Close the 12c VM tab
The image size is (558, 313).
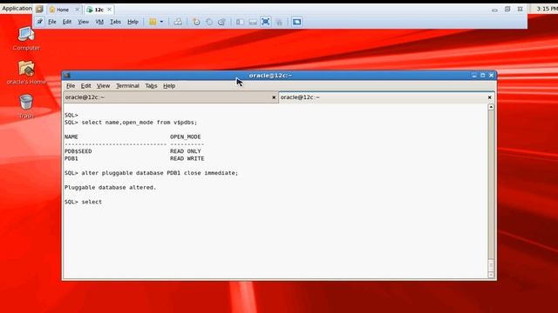click(110, 10)
